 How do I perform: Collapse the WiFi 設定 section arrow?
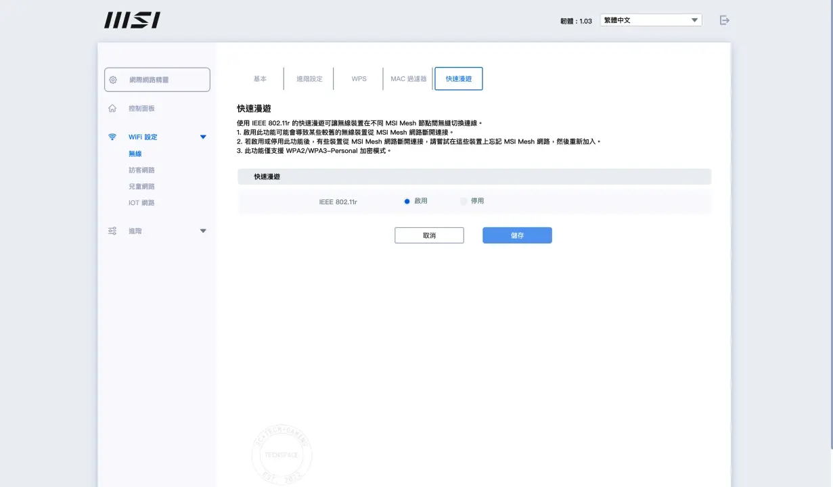pos(203,137)
